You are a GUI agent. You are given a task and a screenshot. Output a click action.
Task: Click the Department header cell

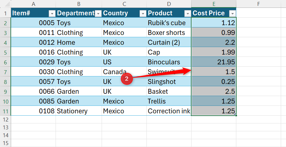[x=79, y=13]
